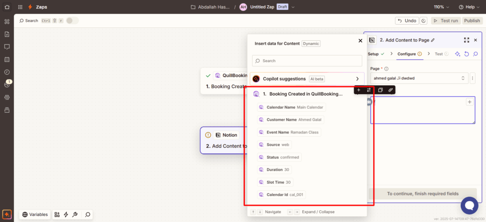Viewport: 486px width, 222px height.
Task: Click the Copilot sparkle icon in sidebar
Action: (x=7, y=214)
